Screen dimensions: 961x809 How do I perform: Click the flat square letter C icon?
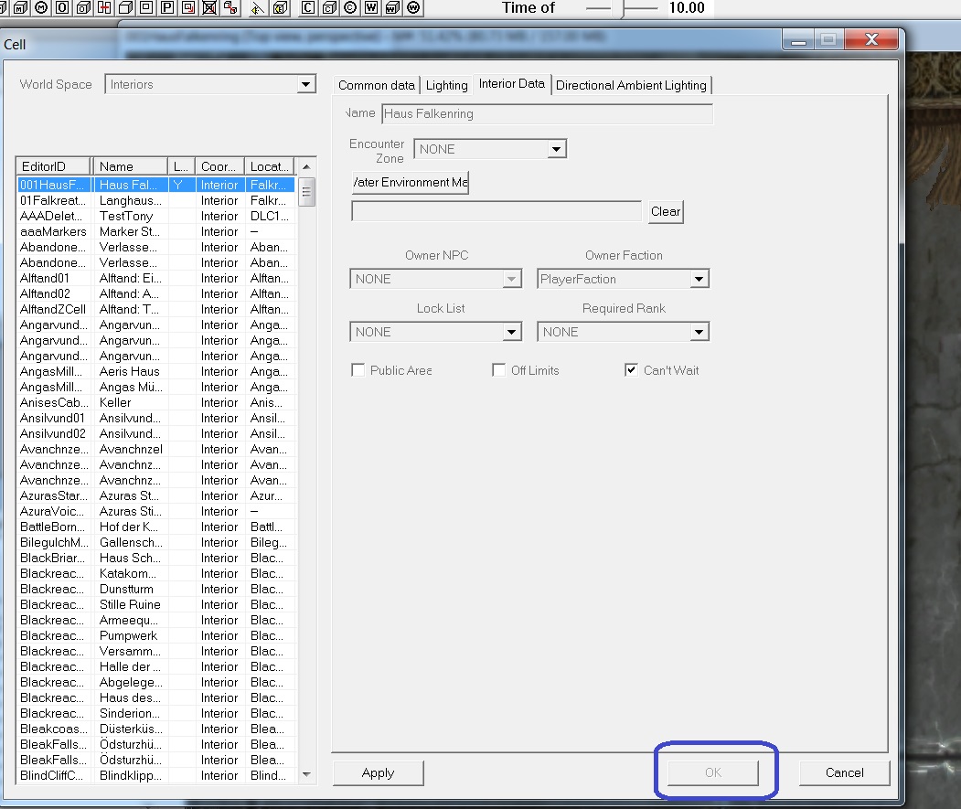pos(308,8)
